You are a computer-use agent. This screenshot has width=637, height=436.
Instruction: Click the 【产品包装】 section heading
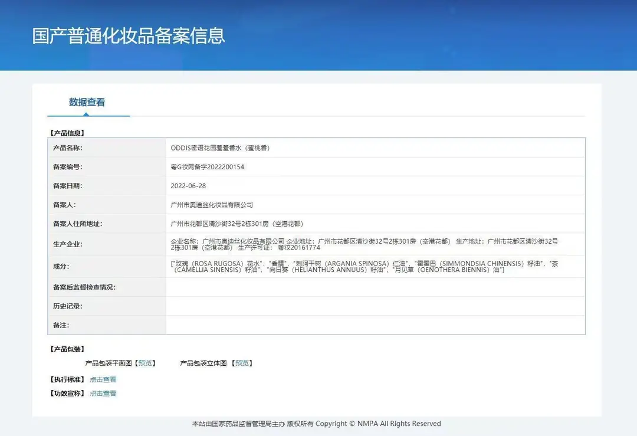67,349
